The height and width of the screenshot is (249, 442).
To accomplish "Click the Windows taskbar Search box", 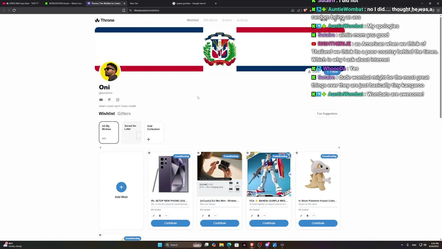I will click(x=183, y=245).
